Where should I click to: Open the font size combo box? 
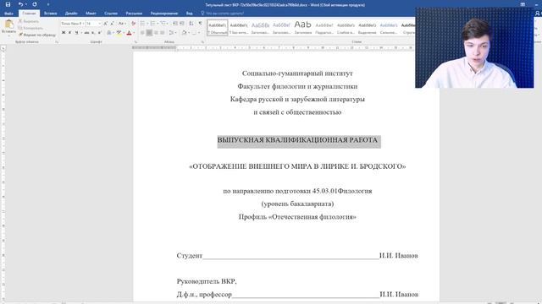tap(93, 24)
